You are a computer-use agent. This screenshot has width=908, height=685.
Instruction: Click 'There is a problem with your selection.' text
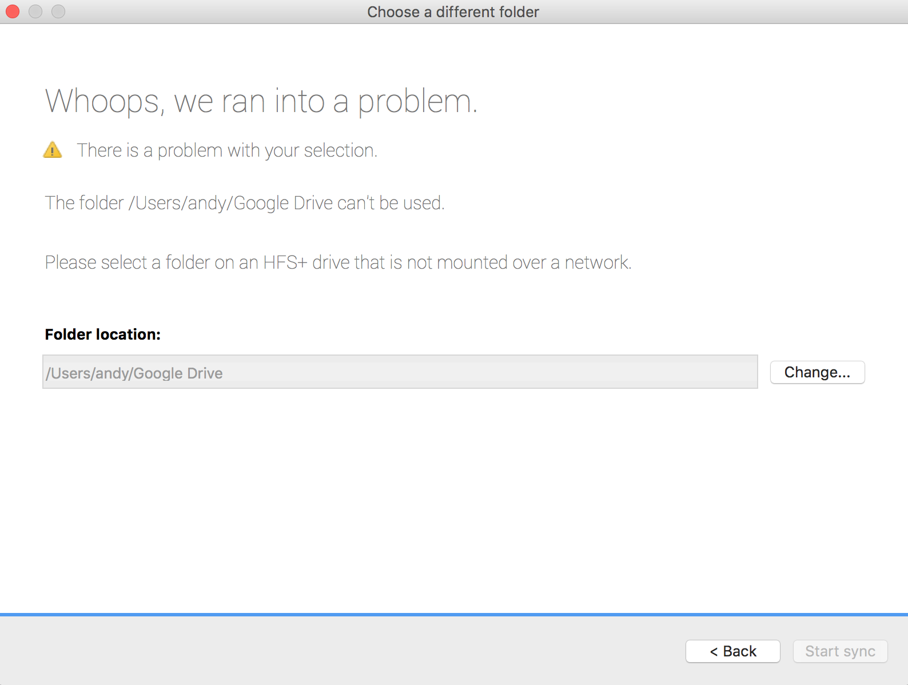coord(227,150)
